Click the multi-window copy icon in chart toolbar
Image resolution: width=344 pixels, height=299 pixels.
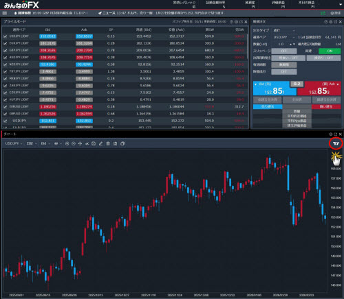click(122, 143)
